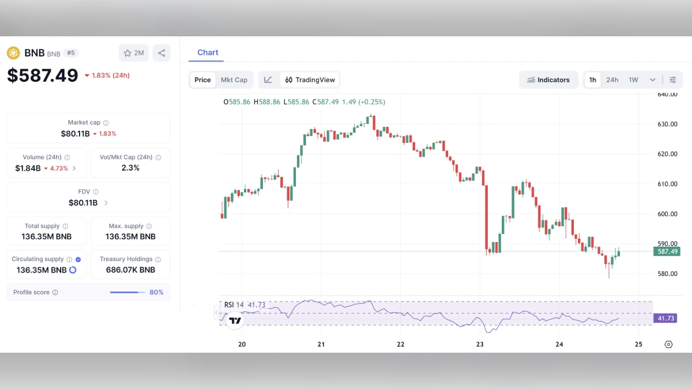Click the BNB coin logo
The height and width of the screenshot is (389, 692).
point(13,52)
